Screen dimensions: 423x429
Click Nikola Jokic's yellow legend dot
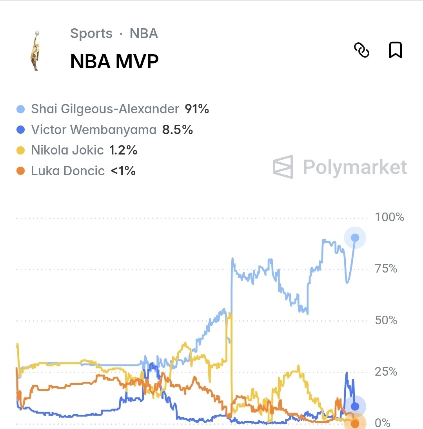point(21,150)
